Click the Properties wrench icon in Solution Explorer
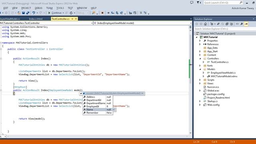 242,24
